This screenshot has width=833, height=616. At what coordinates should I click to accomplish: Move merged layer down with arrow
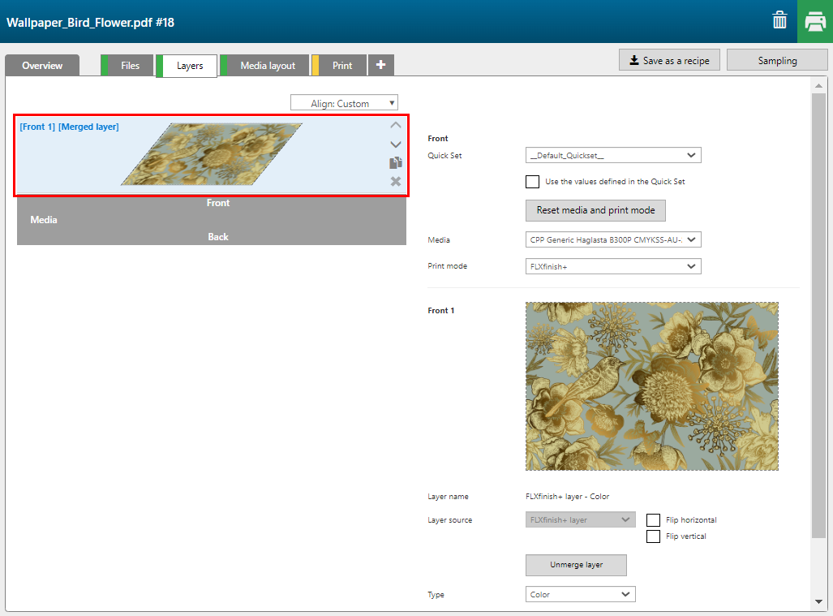(x=396, y=144)
